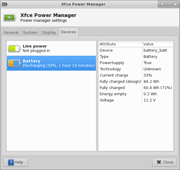
Task: Click the Voltage attribute row
Action: pos(136,100)
